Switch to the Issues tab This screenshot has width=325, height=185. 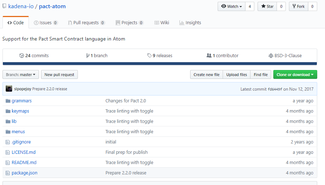click(x=45, y=23)
